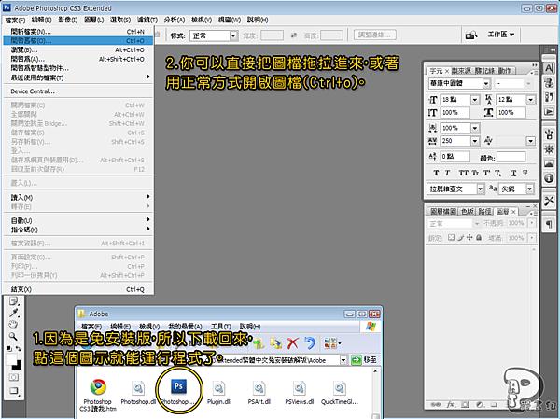This screenshot has height=419, width=560.
Task: Open 我的最愛(A) menu in Adobe explorer
Action: (185, 326)
